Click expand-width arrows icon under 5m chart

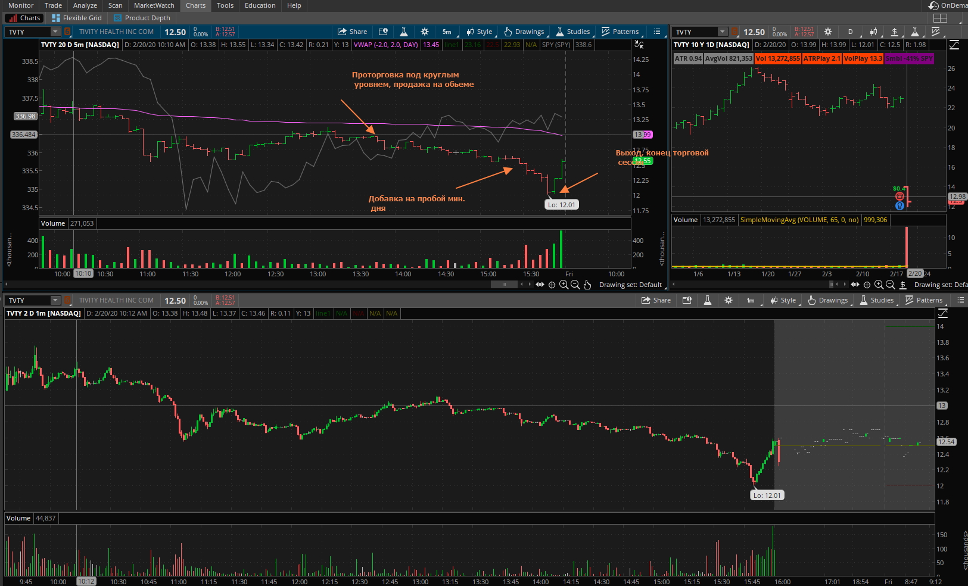point(540,285)
